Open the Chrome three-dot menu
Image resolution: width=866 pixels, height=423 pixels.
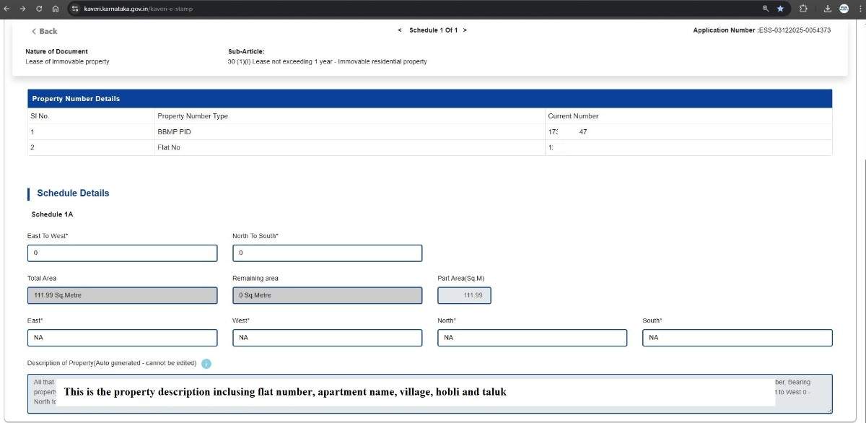[x=859, y=9]
